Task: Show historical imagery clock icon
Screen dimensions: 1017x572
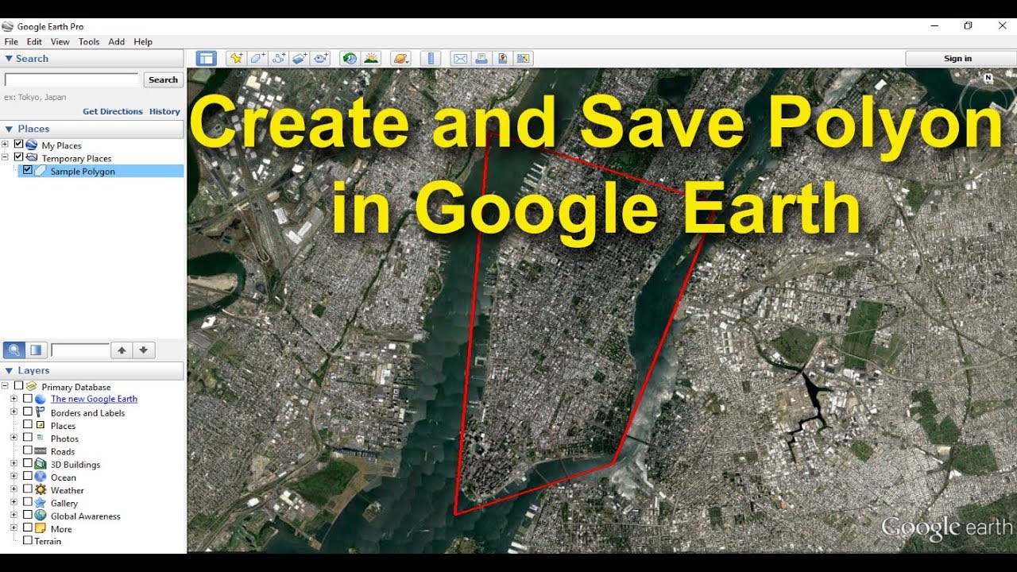Action: [350, 58]
